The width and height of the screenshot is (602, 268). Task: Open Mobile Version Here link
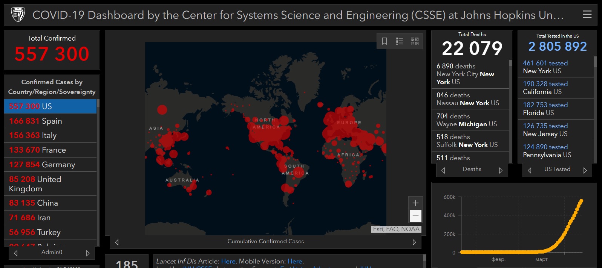click(295, 261)
